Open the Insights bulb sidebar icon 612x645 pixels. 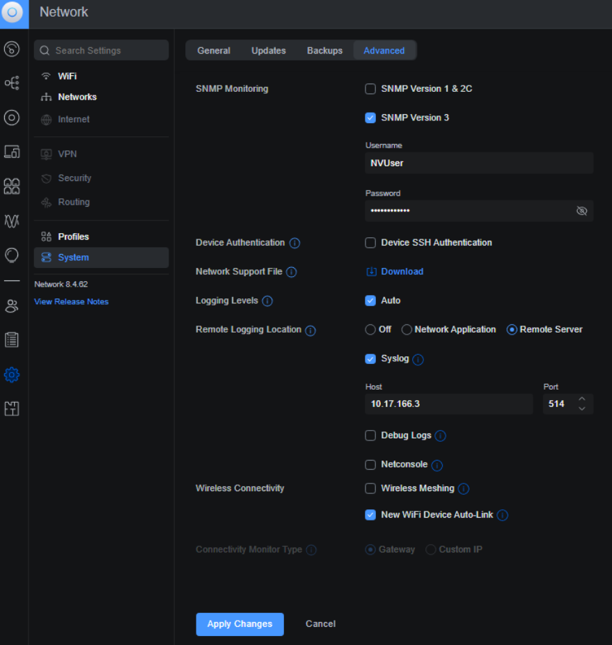tap(12, 255)
